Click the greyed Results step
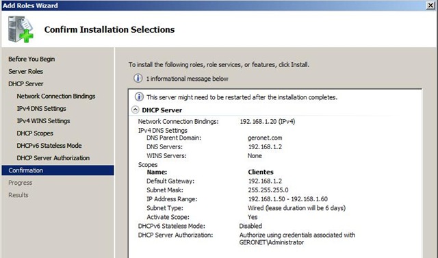438x258 pixels. (18, 195)
